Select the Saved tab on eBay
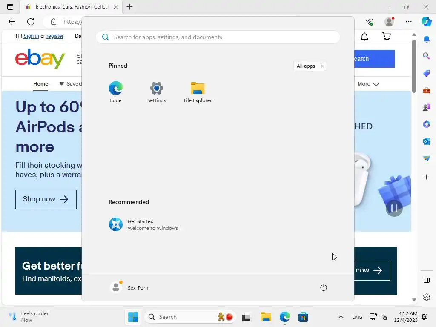Screen dimensions: 436x327 [71, 84]
